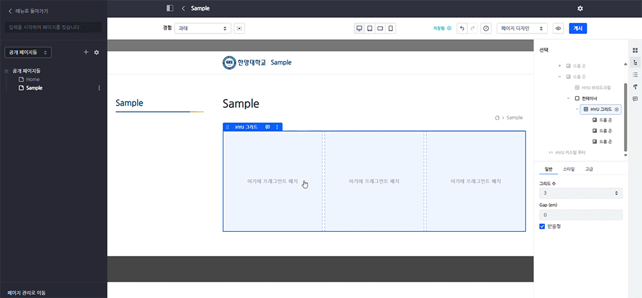Viewport: 642px width, 298px height.
Task: Switch to mobile phone viewport preview
Action: 390,28
